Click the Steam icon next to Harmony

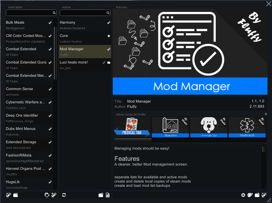point(109,23)
